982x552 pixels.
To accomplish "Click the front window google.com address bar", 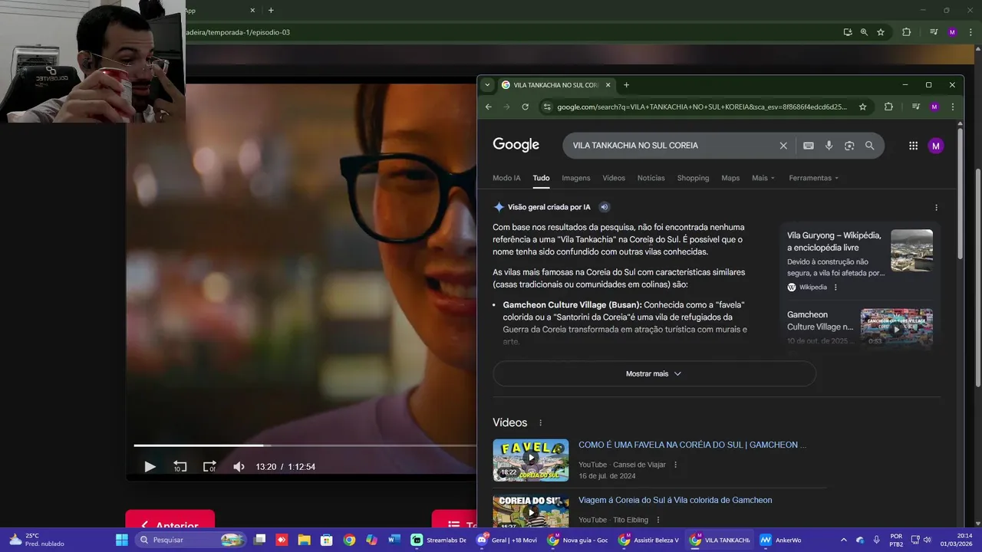I will (702, 107).
